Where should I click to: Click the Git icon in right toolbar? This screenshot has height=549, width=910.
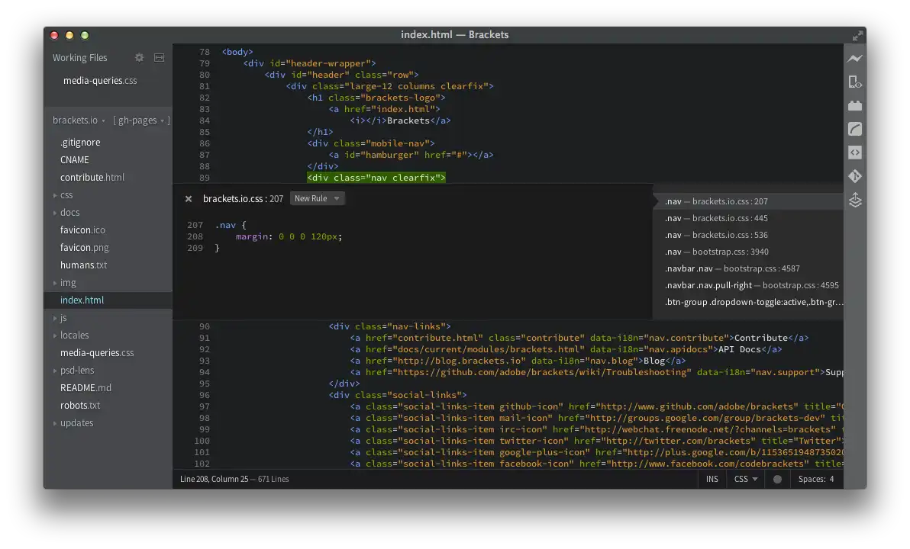click(x=855, y=176)
